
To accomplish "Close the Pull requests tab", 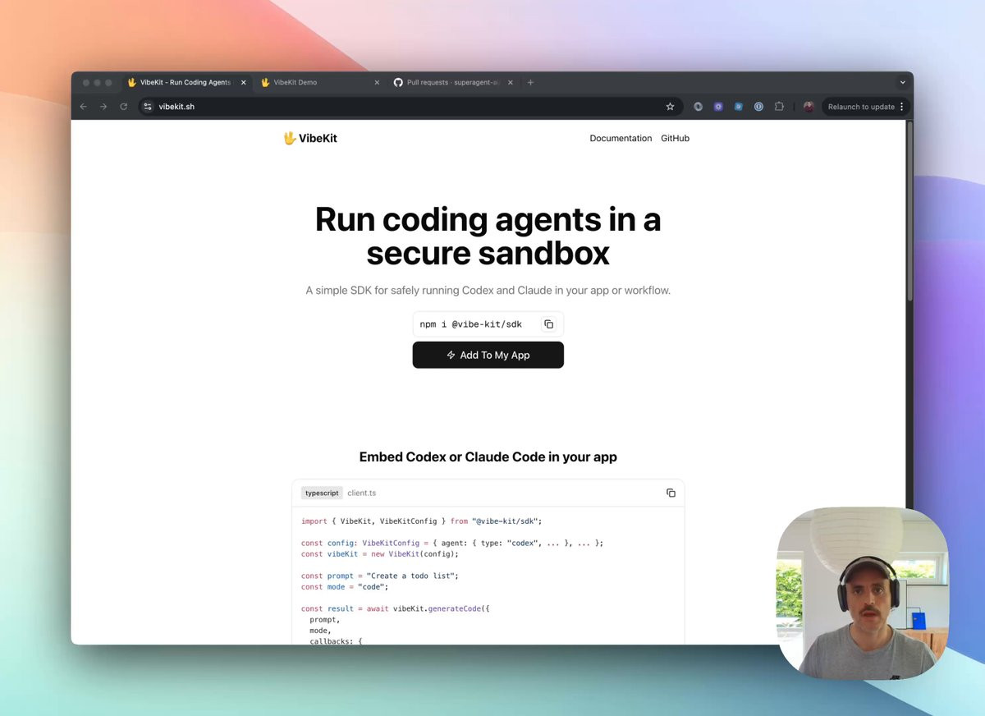I will pos(511,82).
